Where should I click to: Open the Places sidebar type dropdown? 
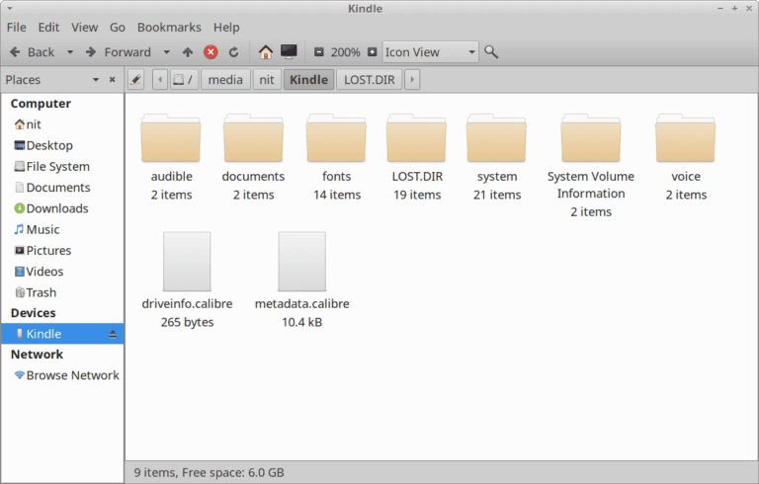click(96, 80)
